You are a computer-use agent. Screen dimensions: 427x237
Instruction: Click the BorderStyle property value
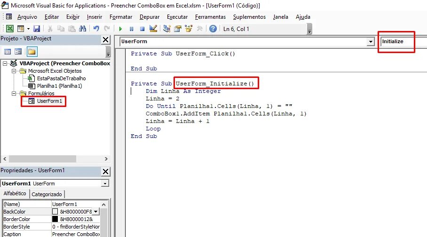point(76,227)
